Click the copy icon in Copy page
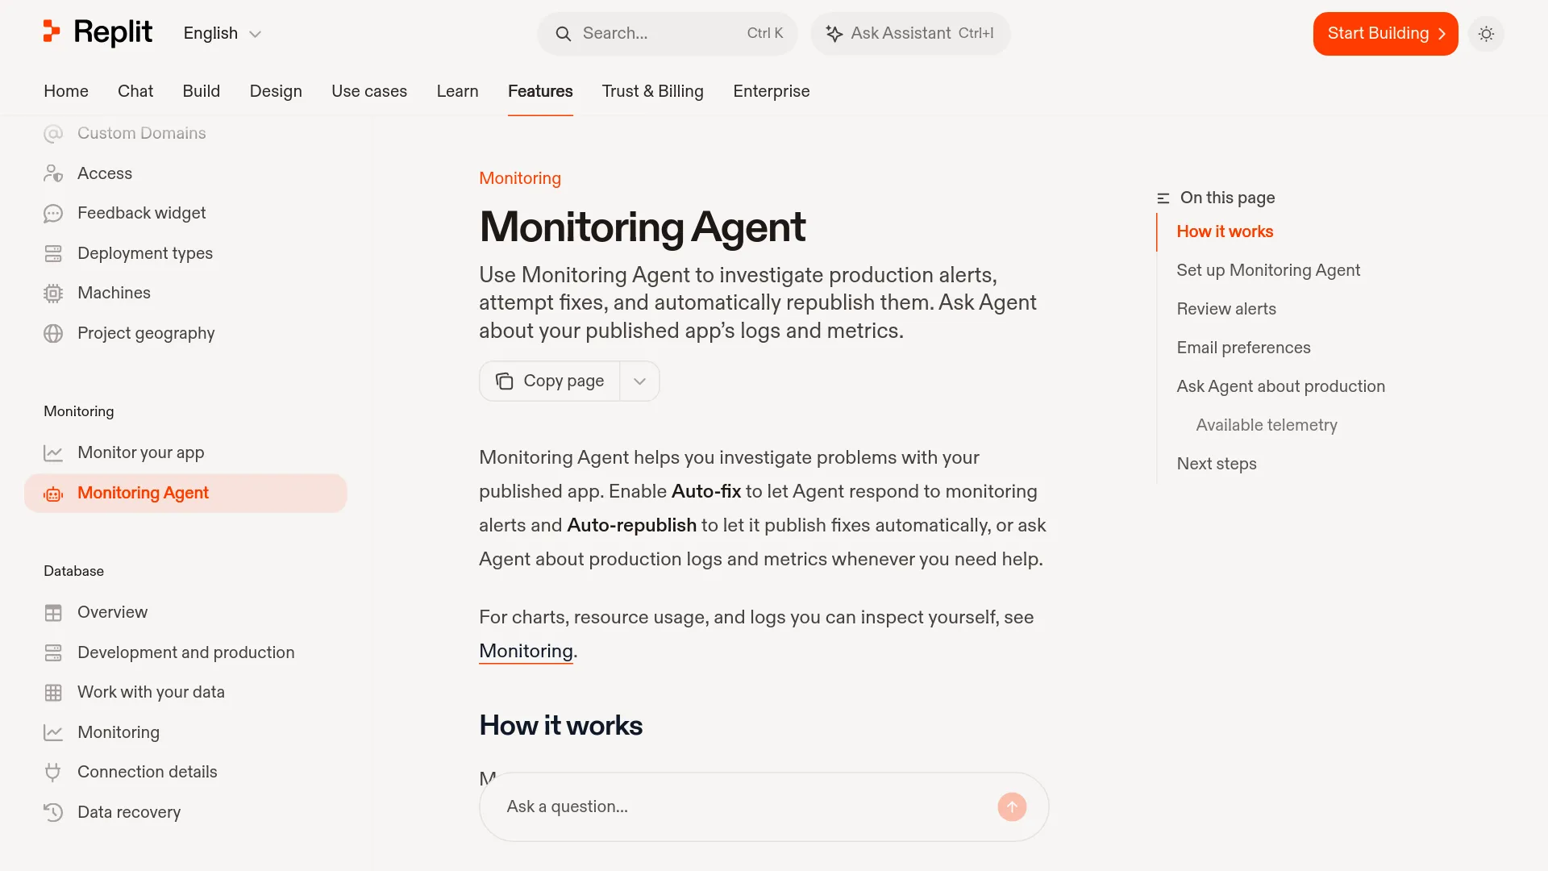The image size is (1548, 871). [505, 381]
